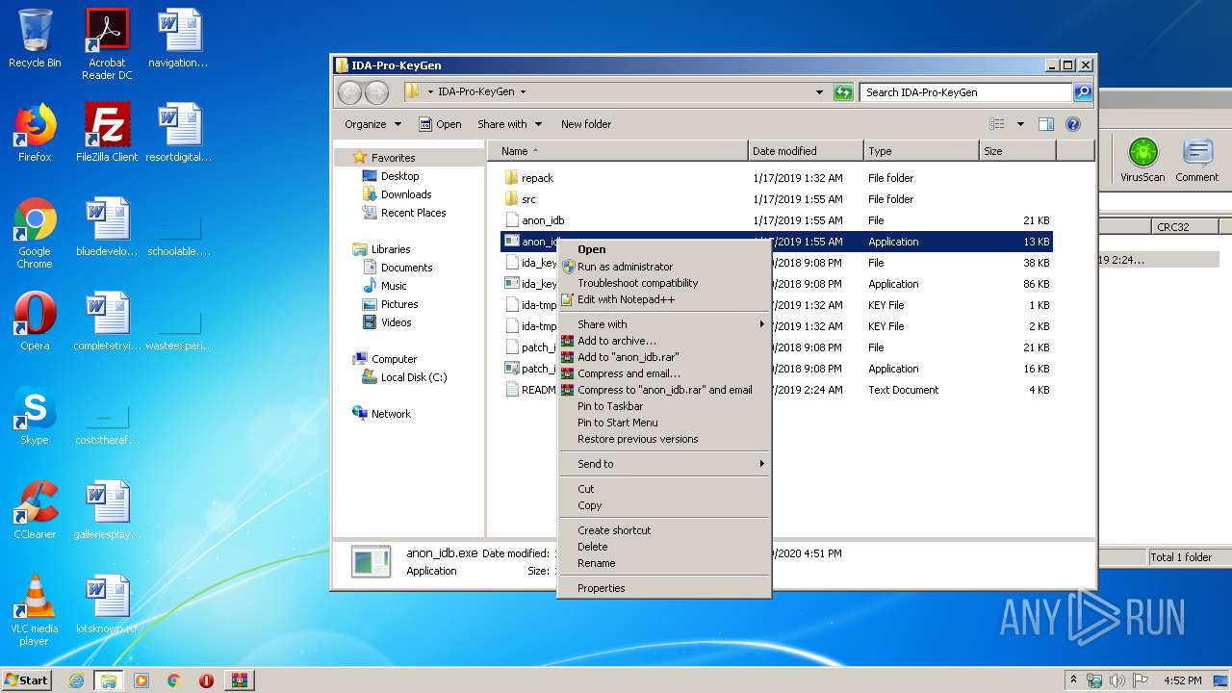
Task: Open the change view dropdown arrow
Action: [x=1020, y=124]
